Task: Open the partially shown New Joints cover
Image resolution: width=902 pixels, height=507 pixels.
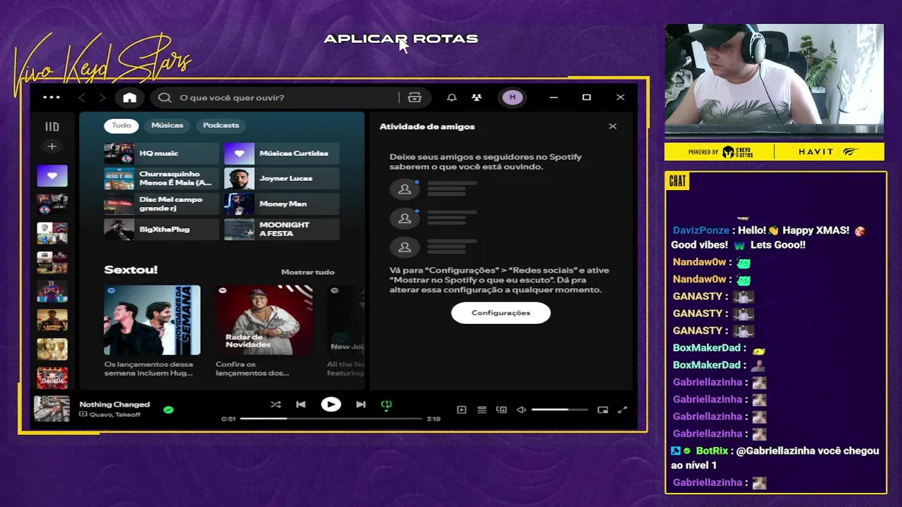Action: [345, 320]
